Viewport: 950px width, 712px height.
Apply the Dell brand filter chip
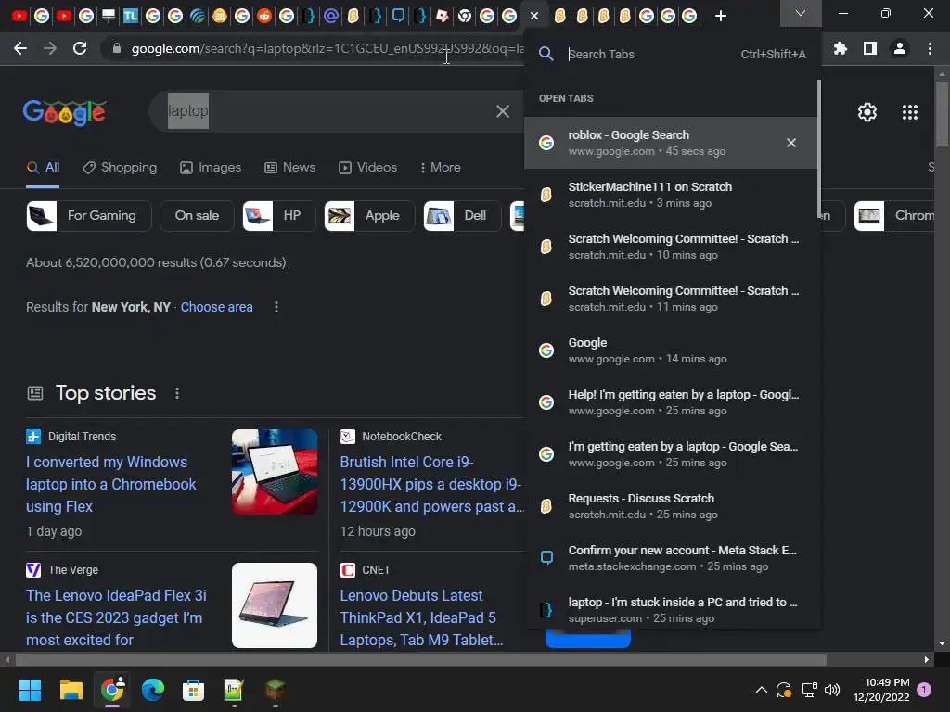coord(462,215)
